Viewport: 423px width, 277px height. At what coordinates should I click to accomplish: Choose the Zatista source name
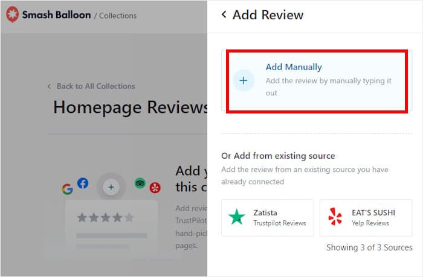click(267, 212)
